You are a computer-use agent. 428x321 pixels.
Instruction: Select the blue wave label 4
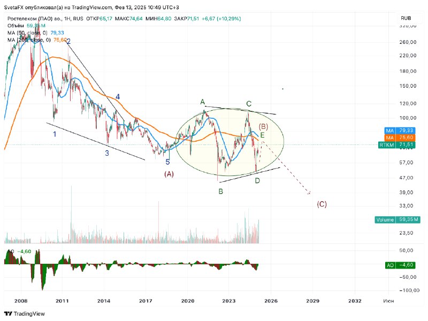tap(118, 97)
